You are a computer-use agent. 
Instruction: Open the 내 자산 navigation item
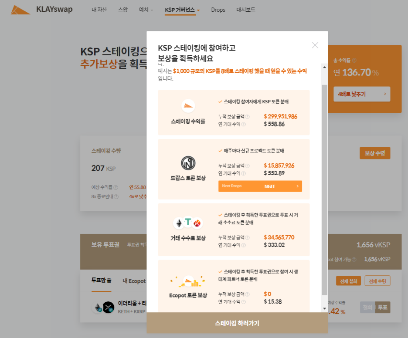pos(99,10)
